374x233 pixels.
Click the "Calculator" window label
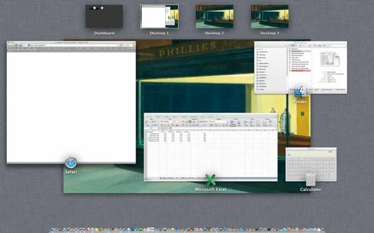(310, 189)
